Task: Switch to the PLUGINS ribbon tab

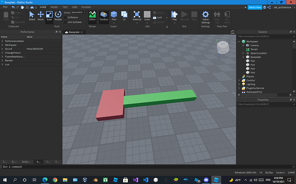Action: [x=86, y=7]
